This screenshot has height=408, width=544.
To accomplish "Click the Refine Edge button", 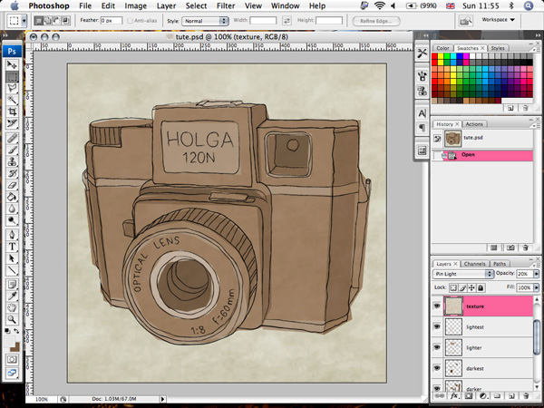I will click(376, 21).
